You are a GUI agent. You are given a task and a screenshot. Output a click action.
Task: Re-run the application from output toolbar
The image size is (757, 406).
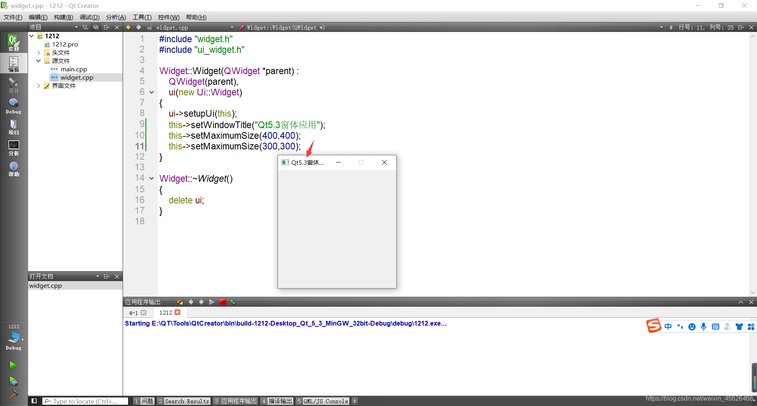pyautogui.click(x=212, y=302)
